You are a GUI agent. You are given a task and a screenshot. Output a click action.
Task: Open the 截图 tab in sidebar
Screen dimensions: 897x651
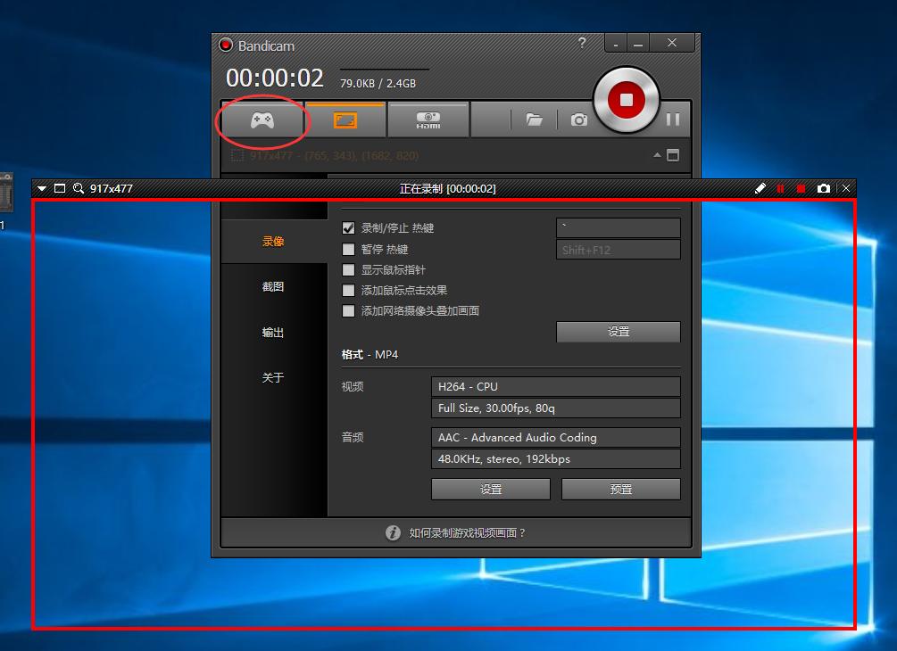pyautogui.click(x=273, y=287)
